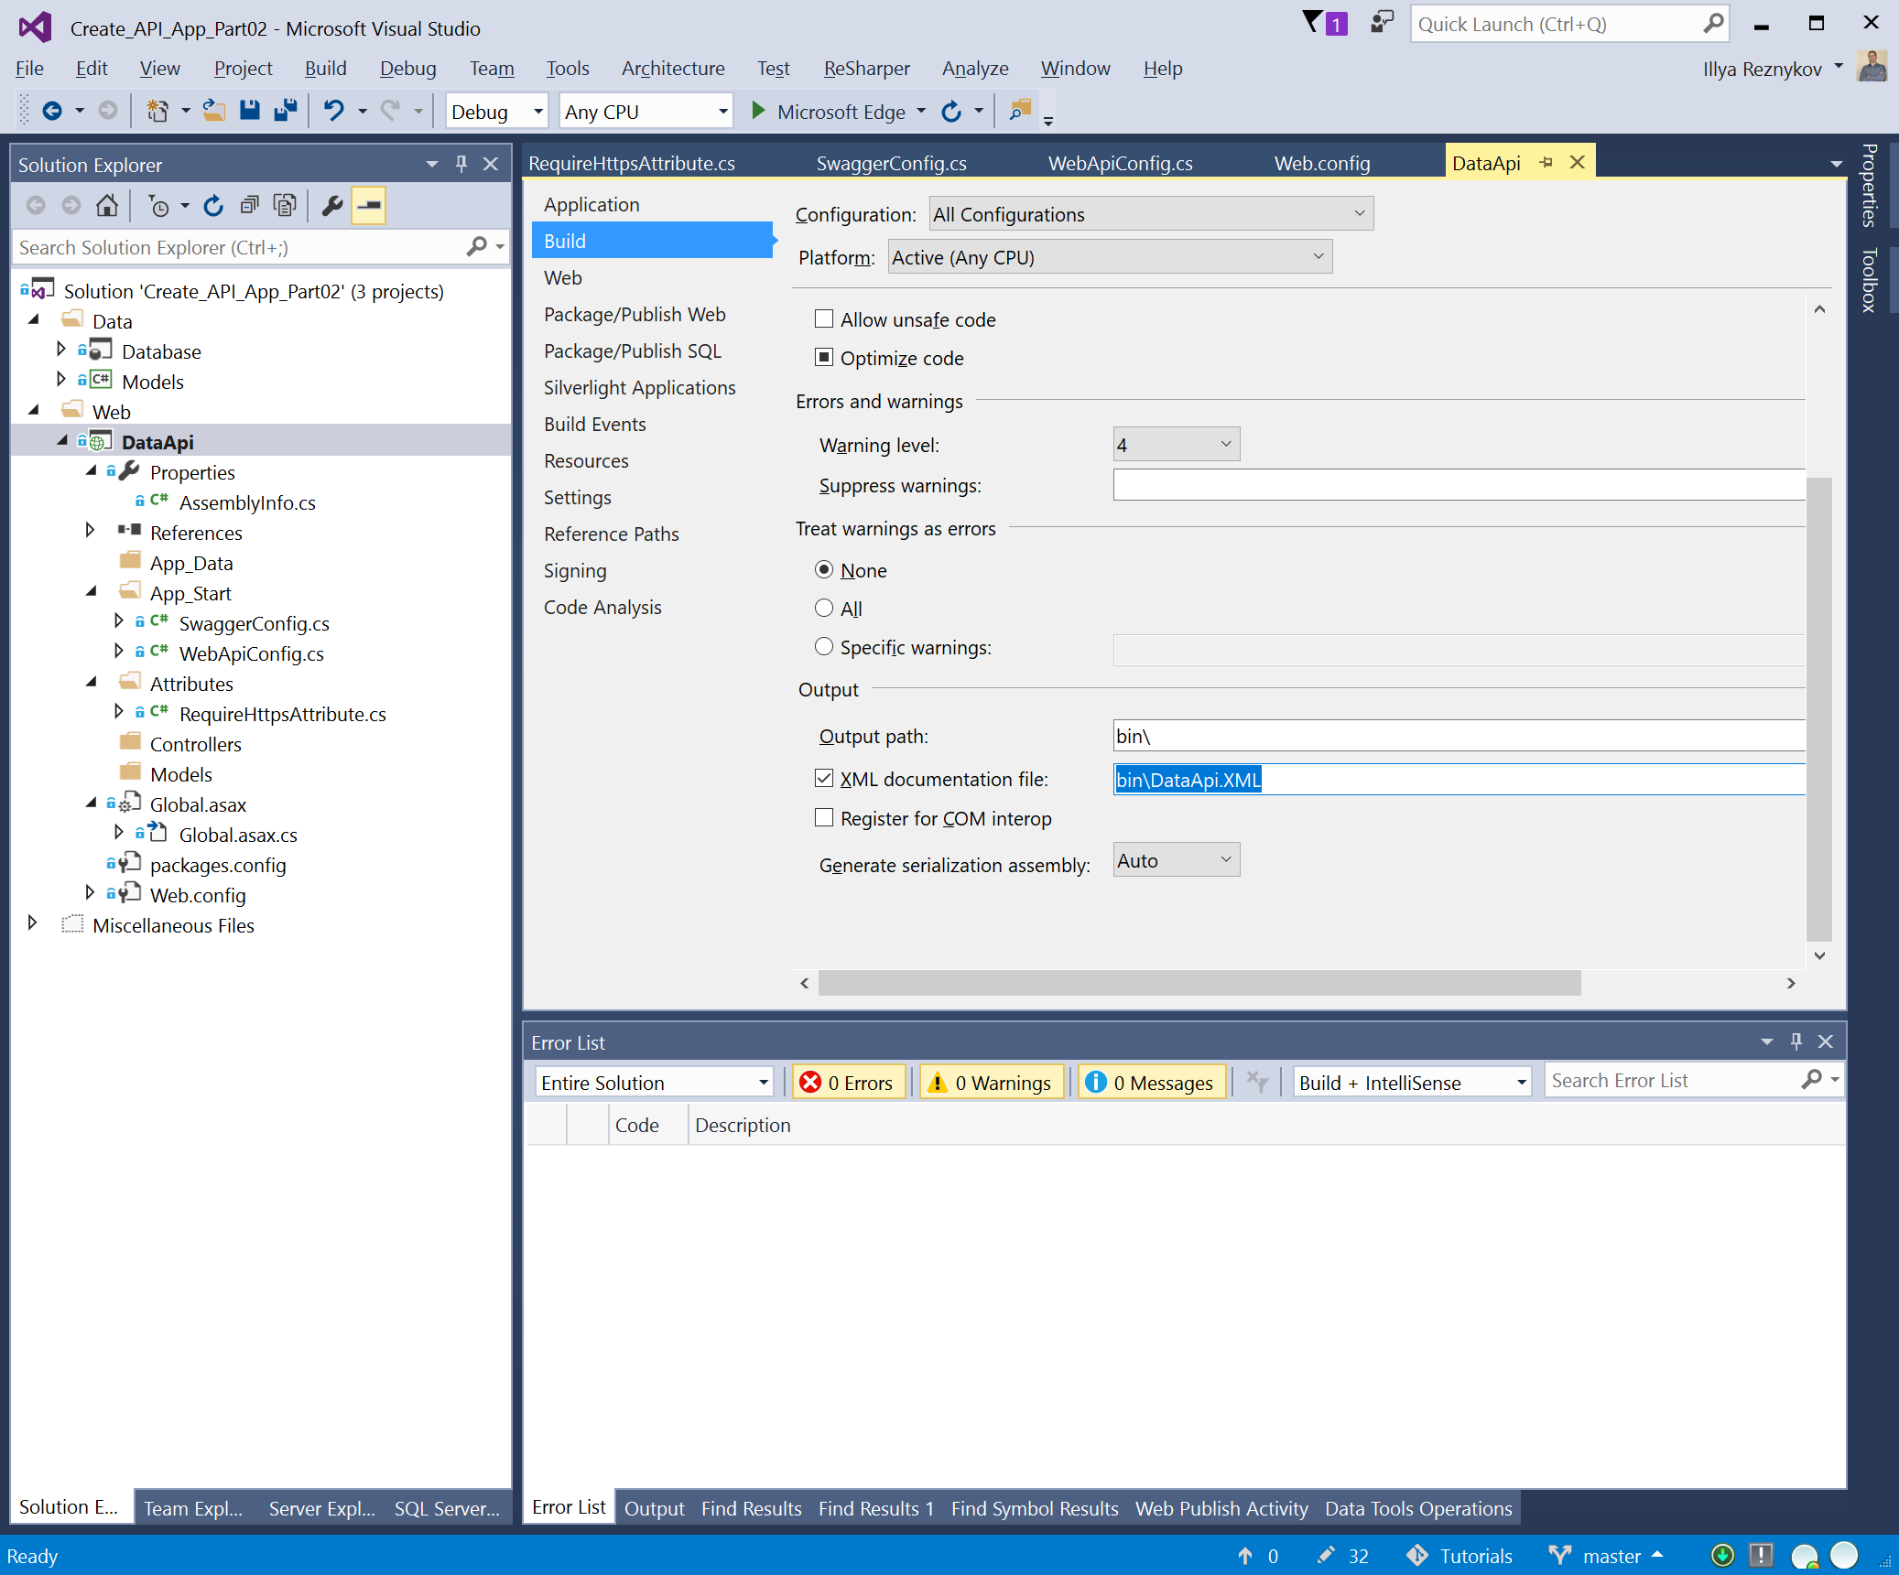Click the Save All toolbar icon

286,111
